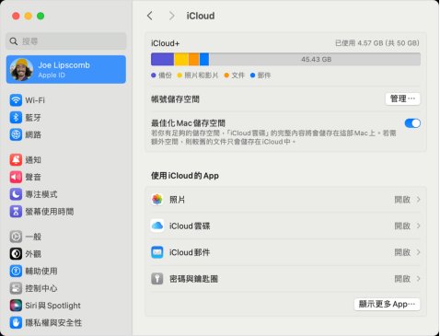Viewport: 440px width, 336px height.
Task: Expand the iCloud郵件 row chevron
Action: (x=418, y=252)
